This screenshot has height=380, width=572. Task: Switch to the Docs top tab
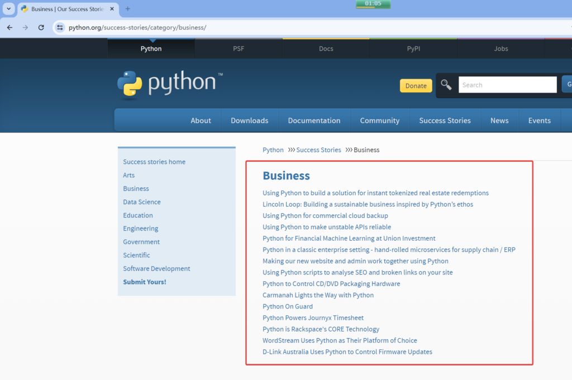point(326,48)
